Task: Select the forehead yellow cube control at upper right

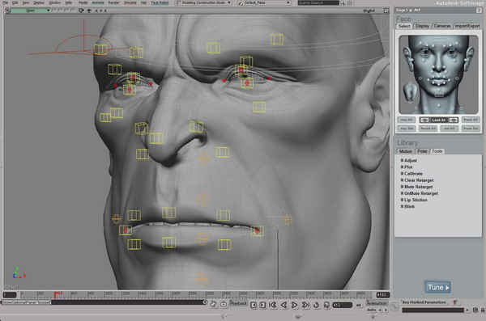Action: point(277,40)
